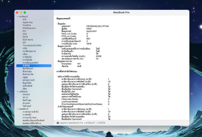Screen dimensions: 202x137
Task: Open กราฟิก/จอภาพ sidebar item
Action: (29, 51)
